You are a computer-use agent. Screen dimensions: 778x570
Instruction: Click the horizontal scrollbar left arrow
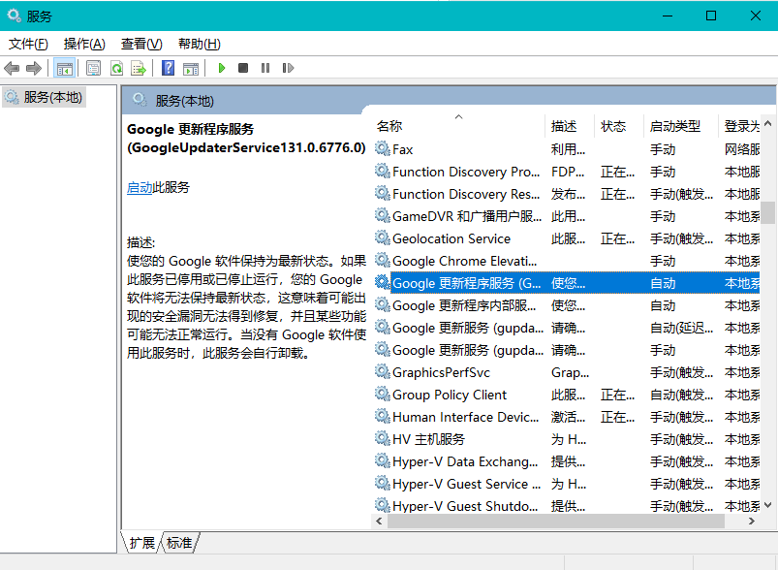tap(379, 521)
